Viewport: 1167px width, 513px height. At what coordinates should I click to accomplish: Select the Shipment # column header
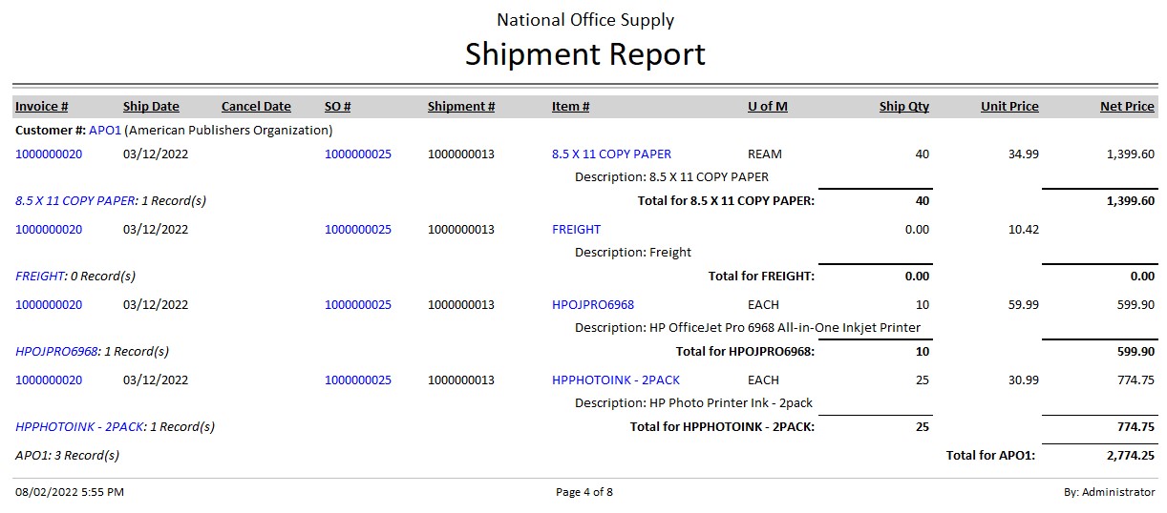point(461,107)
